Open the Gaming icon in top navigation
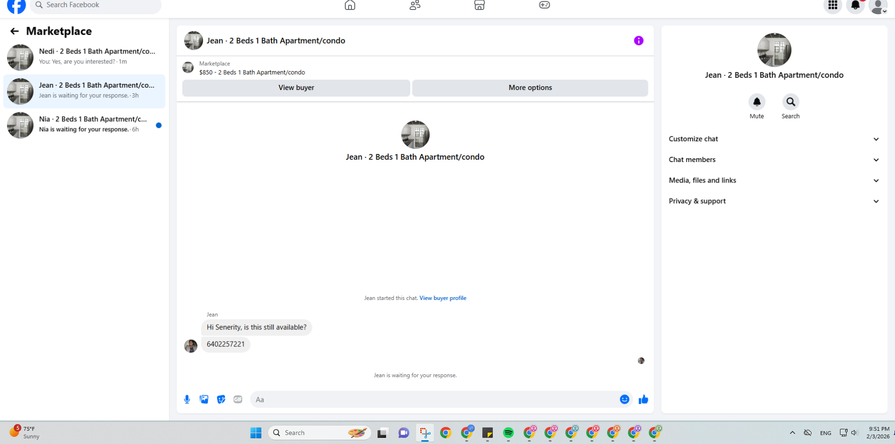Image resolution: width=895 pixels, height=444 pixels. pyautogui.click(x=544, y=5)
